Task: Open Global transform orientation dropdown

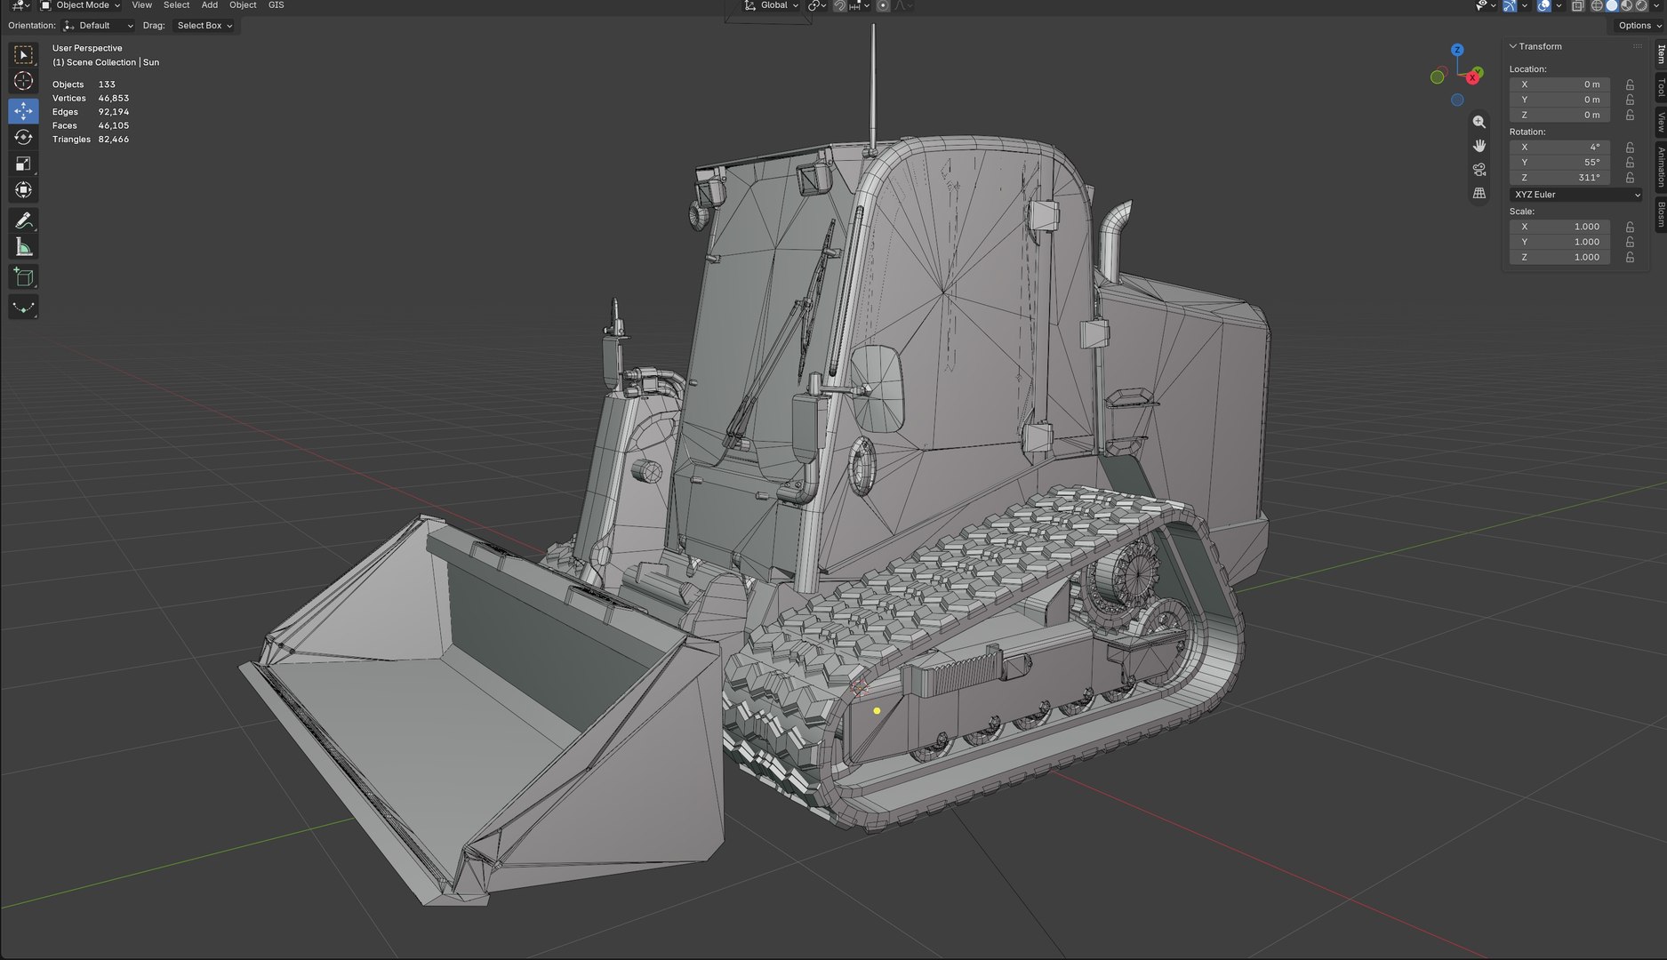Action: (770, 5)
